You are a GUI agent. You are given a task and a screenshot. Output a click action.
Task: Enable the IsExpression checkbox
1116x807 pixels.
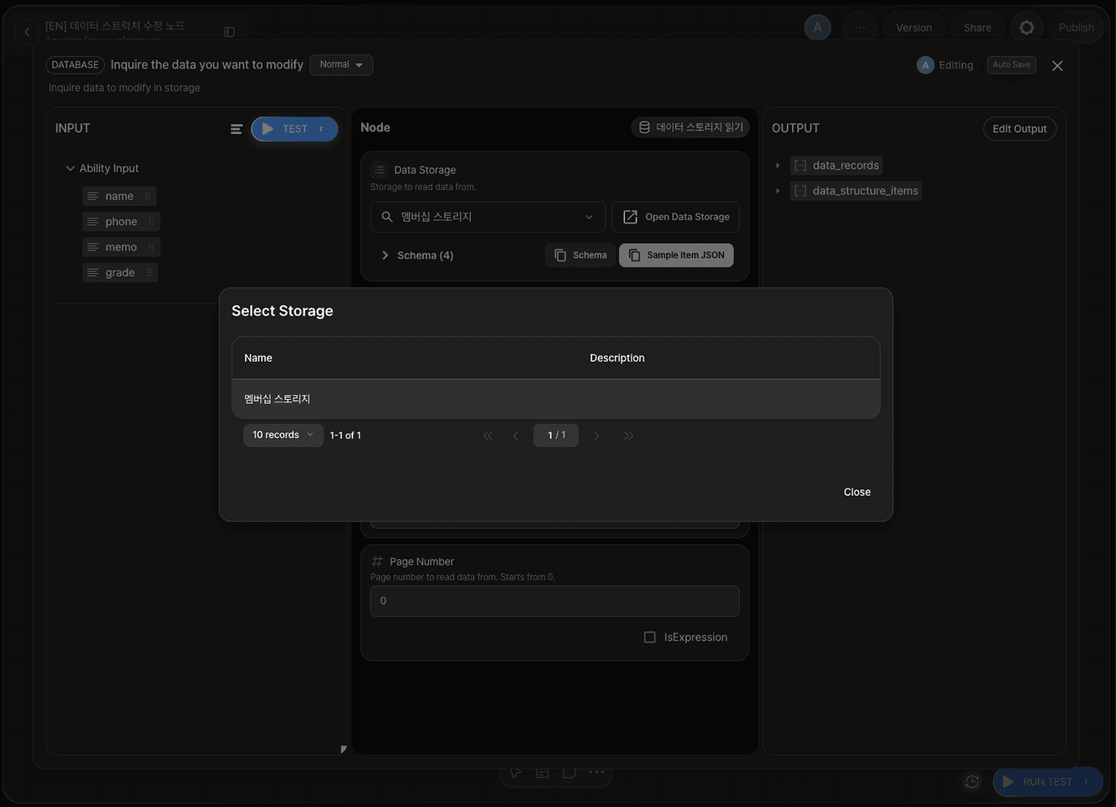click(649, 637)
